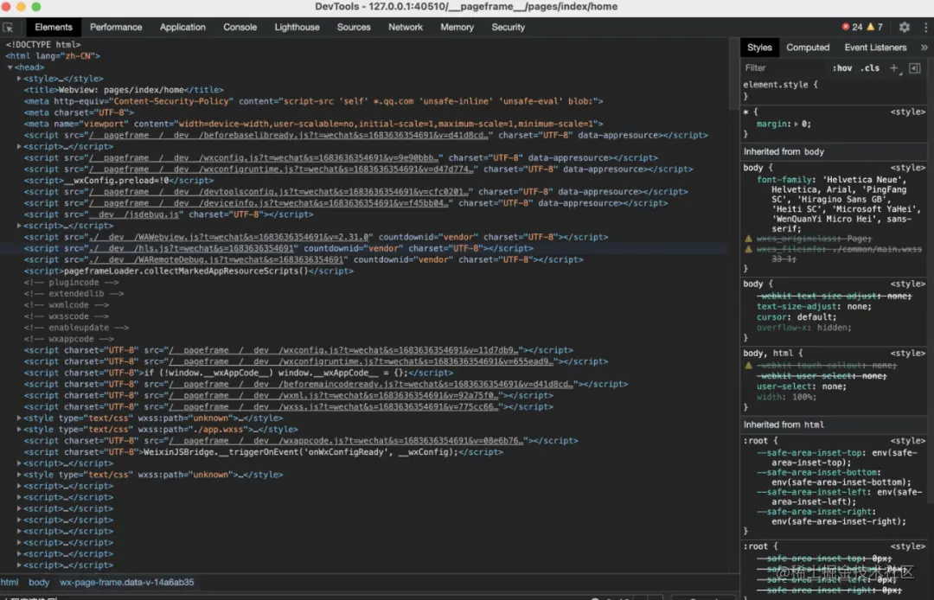
Task: Open the hls.js script link
Action: (192, 248)
